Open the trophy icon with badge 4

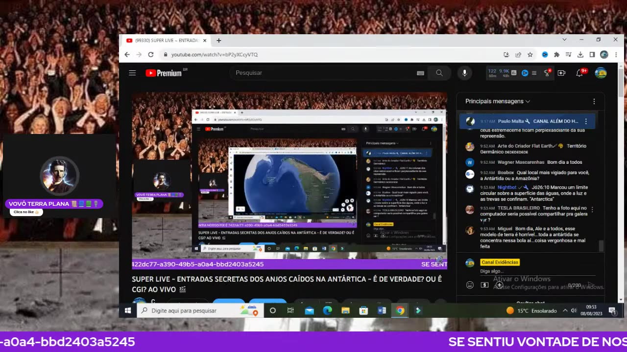(547, 73)
